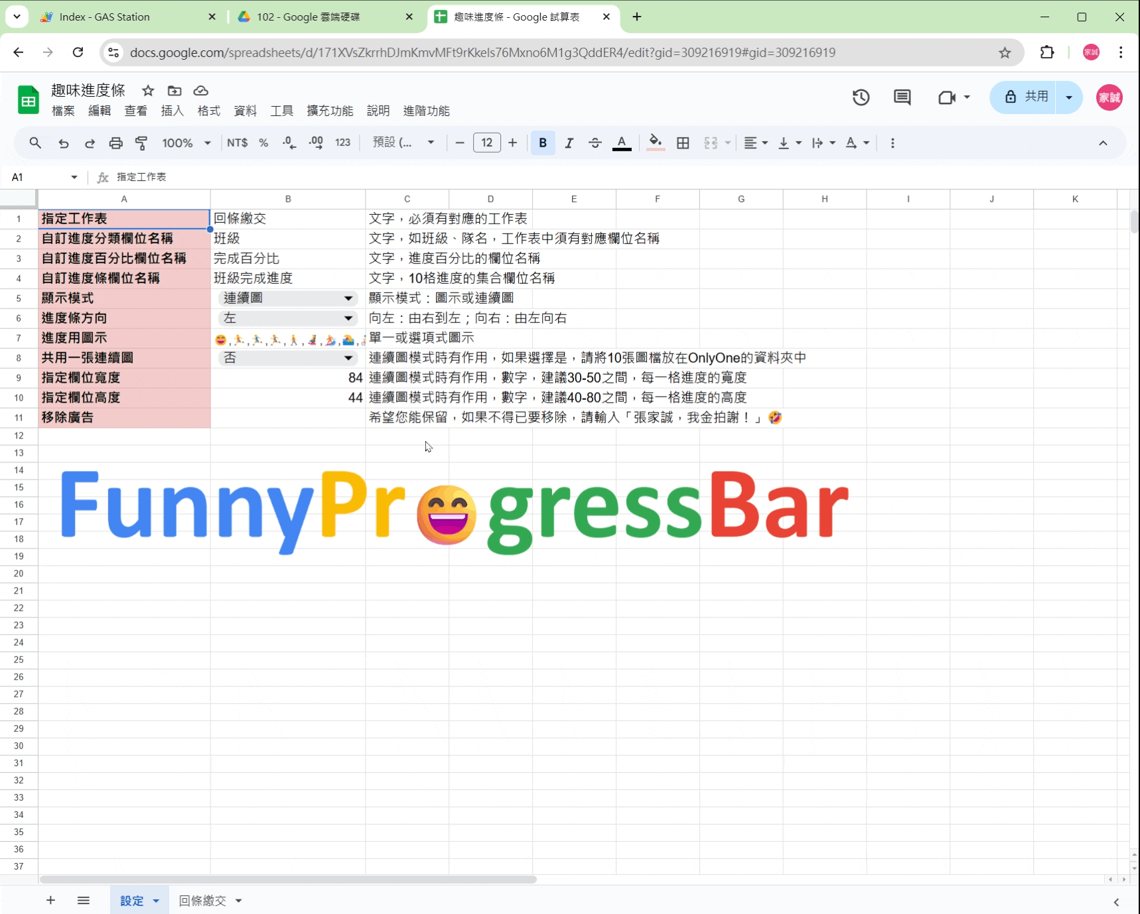Open the 設定 sheet tab menu arrow
The width and height of the screenshot is (1140, 914).
156,900
